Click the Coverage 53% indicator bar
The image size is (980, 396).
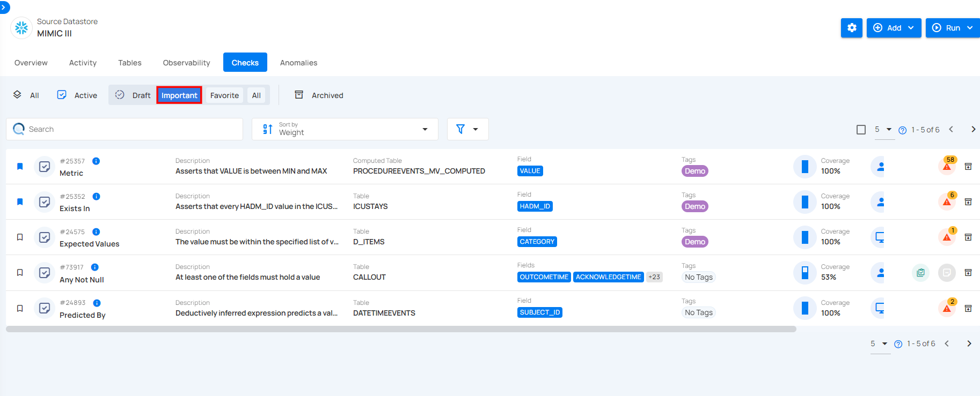point(805,273)
